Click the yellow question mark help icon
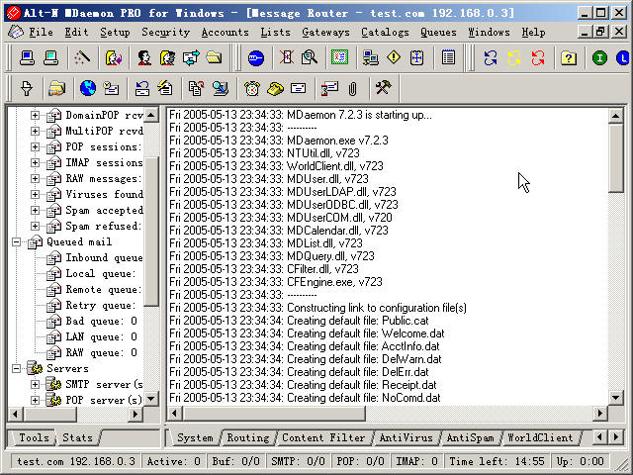This screenshot has height=475, width=633. coord(568,58)
